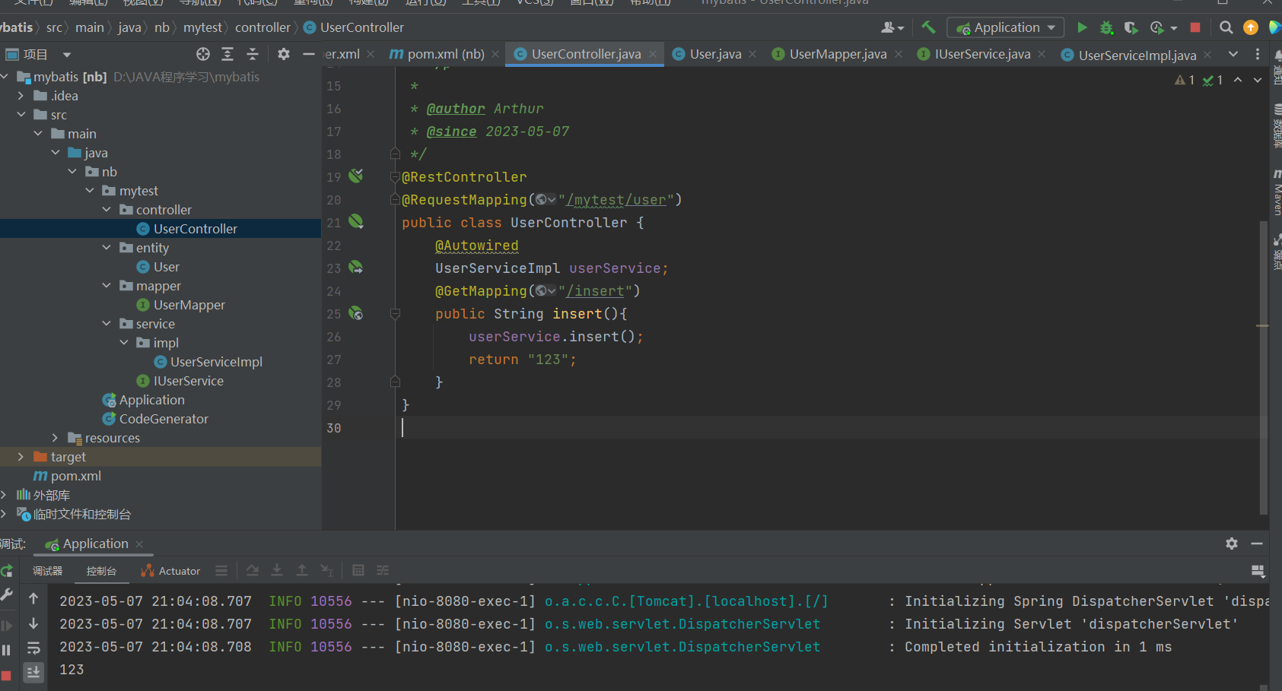Click editor vertical scrollbar
The width and height of the screenshot is (1282, 691).
tap(1263, 366)
